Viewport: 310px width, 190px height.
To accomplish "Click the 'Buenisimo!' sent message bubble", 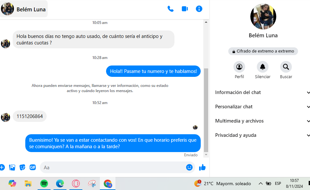I will coord(113,143).
